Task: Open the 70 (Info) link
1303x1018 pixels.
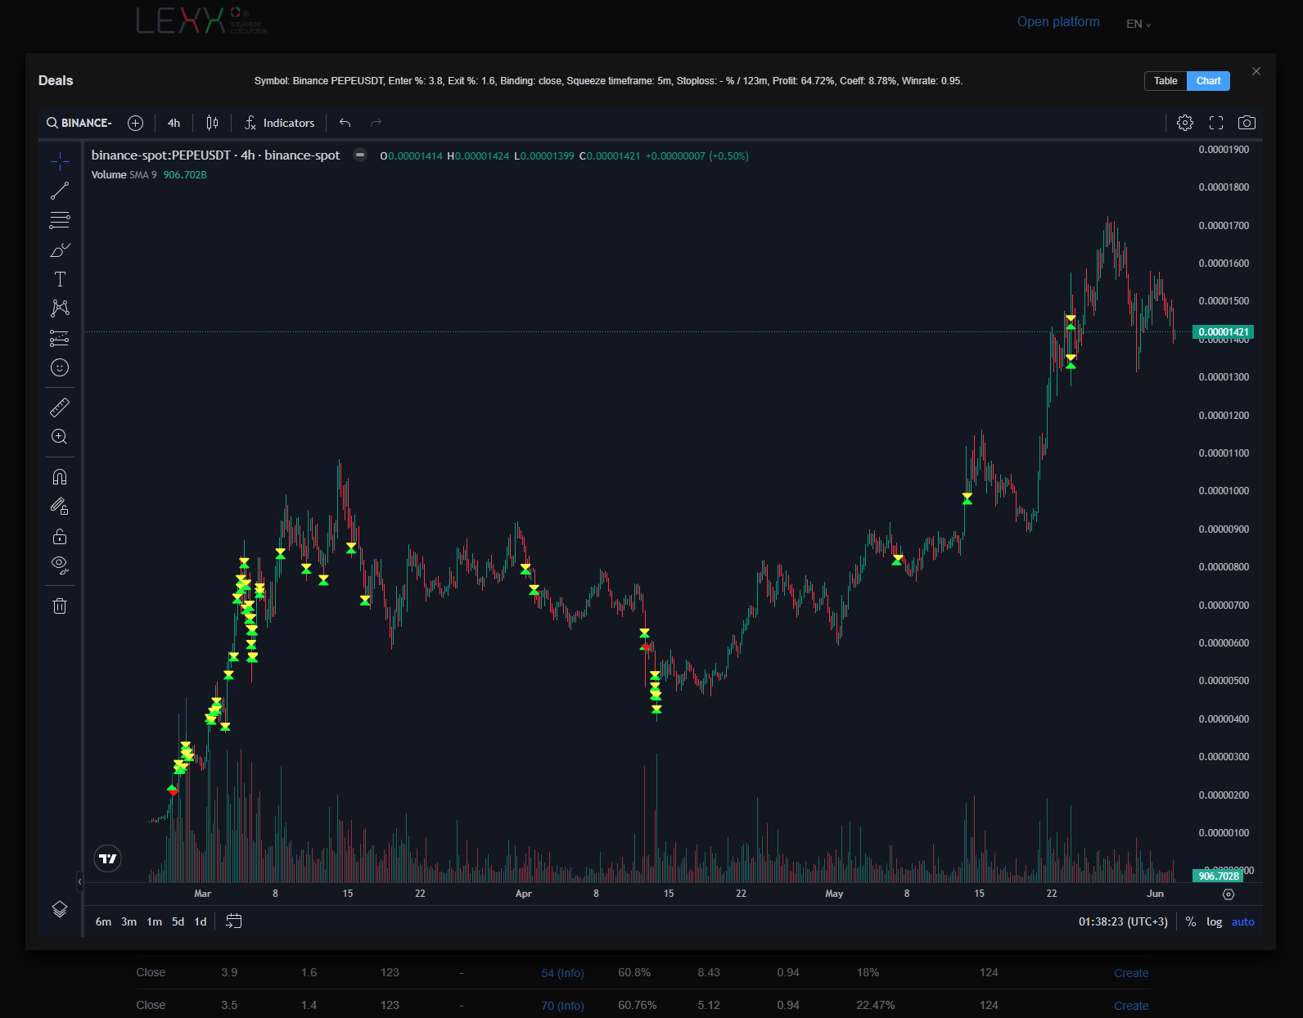Action: (562, 1006)
